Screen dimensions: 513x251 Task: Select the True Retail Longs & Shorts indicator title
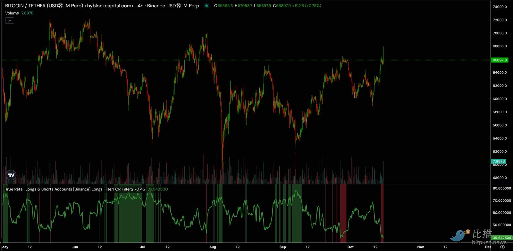point(75,189)
